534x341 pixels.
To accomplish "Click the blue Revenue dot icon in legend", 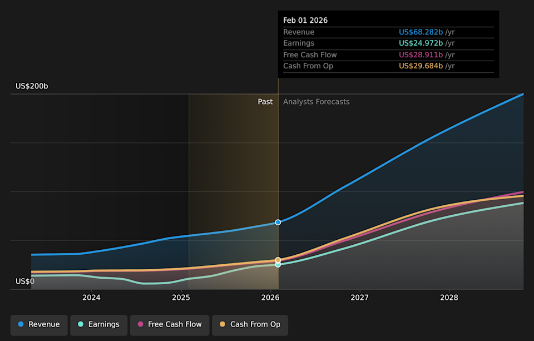I will pos(19,324).
